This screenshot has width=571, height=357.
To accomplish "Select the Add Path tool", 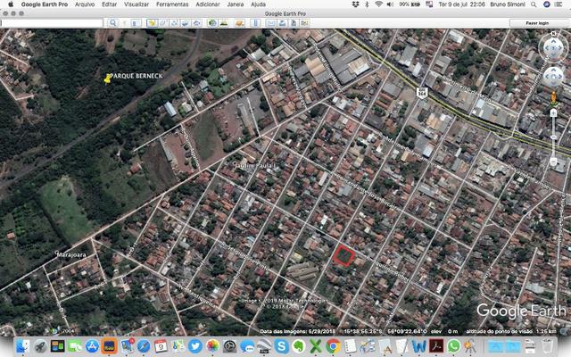I will click(x=175, y=23).
